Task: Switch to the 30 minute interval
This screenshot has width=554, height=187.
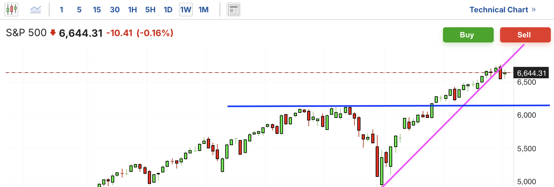Action: (x=115, y=10)
